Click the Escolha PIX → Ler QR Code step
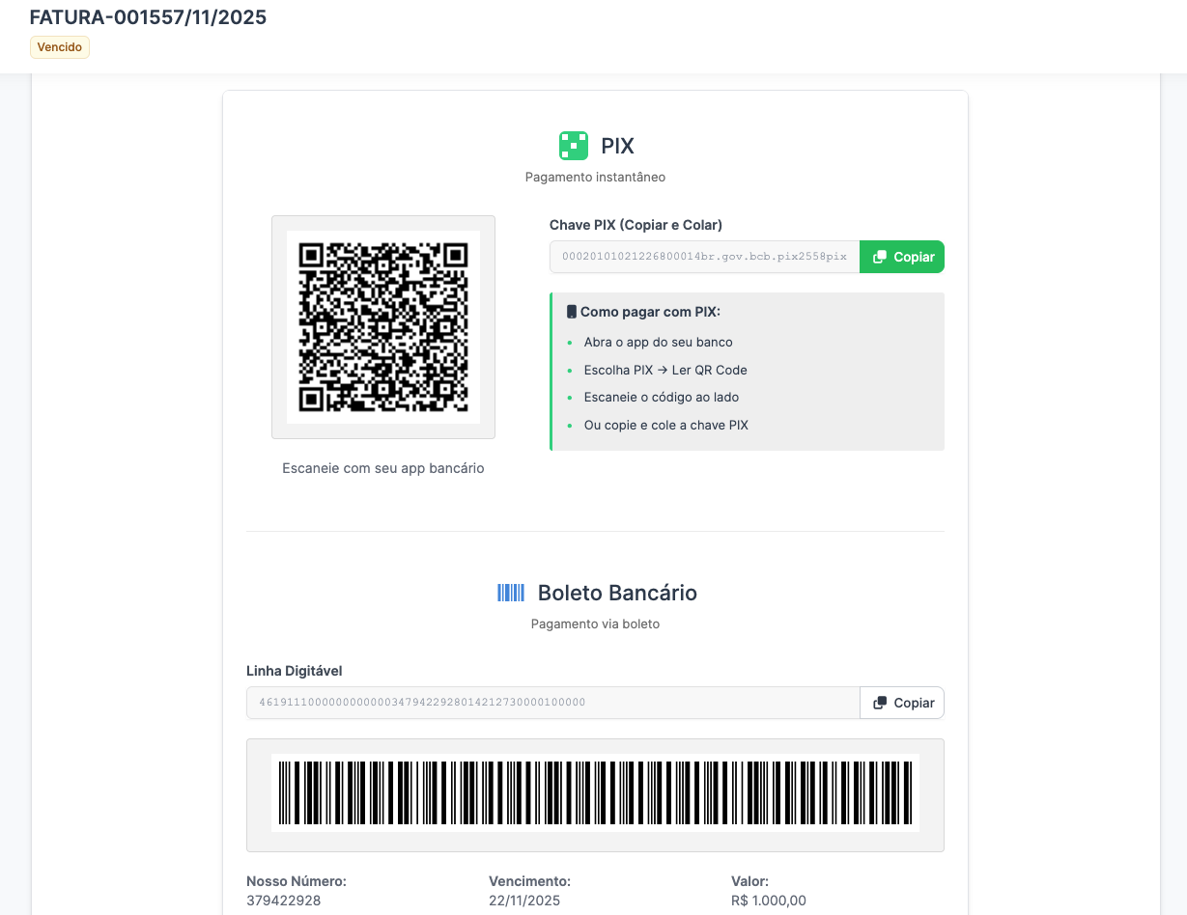 pos(665,370)
